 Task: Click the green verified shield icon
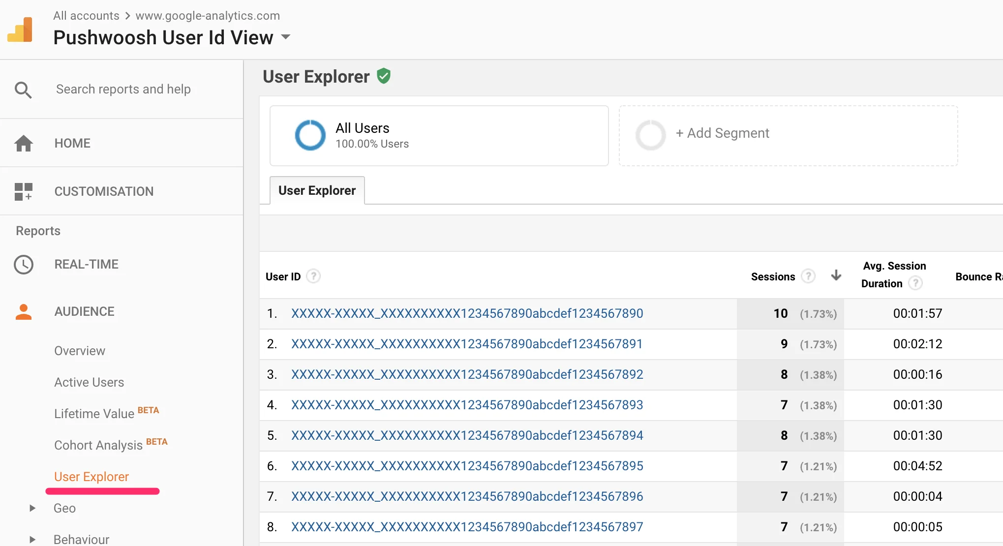tap(384, 76)
